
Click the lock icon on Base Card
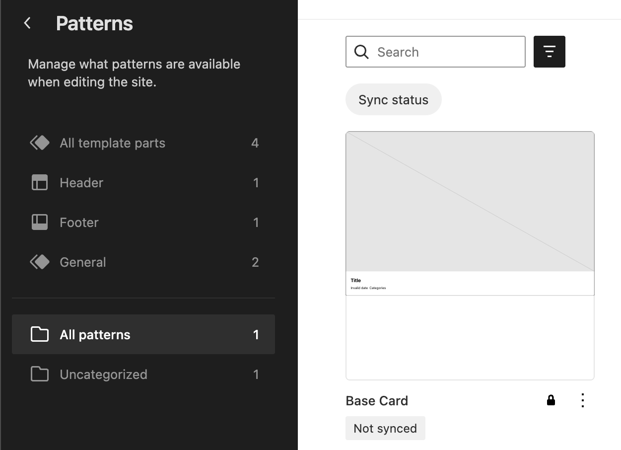tap(551, 400)
